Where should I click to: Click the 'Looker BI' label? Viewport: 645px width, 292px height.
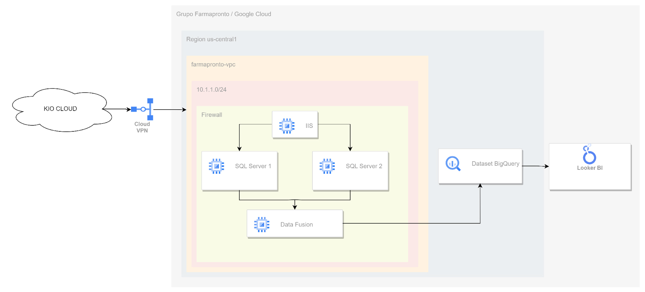coord(590,168)
